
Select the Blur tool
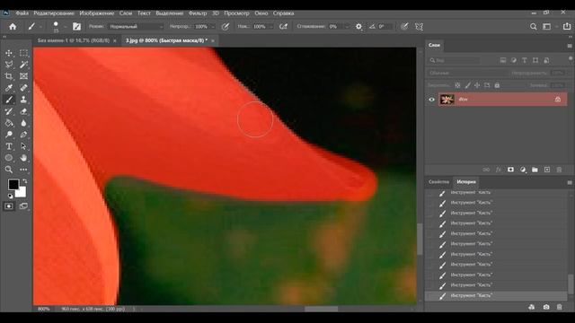(23, 123)
